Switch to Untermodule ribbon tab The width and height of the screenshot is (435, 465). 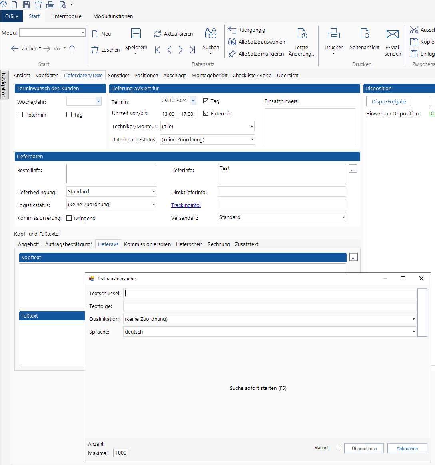[66, 16]
